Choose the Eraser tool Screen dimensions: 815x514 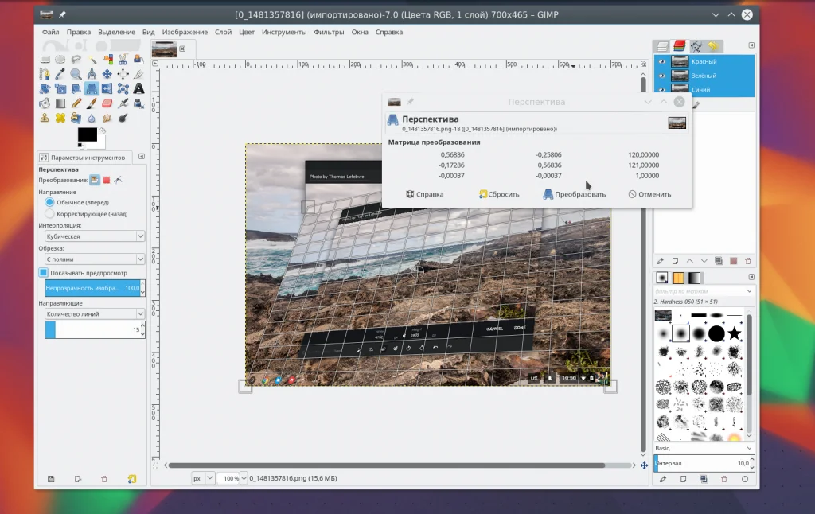[x=107, y=103]
